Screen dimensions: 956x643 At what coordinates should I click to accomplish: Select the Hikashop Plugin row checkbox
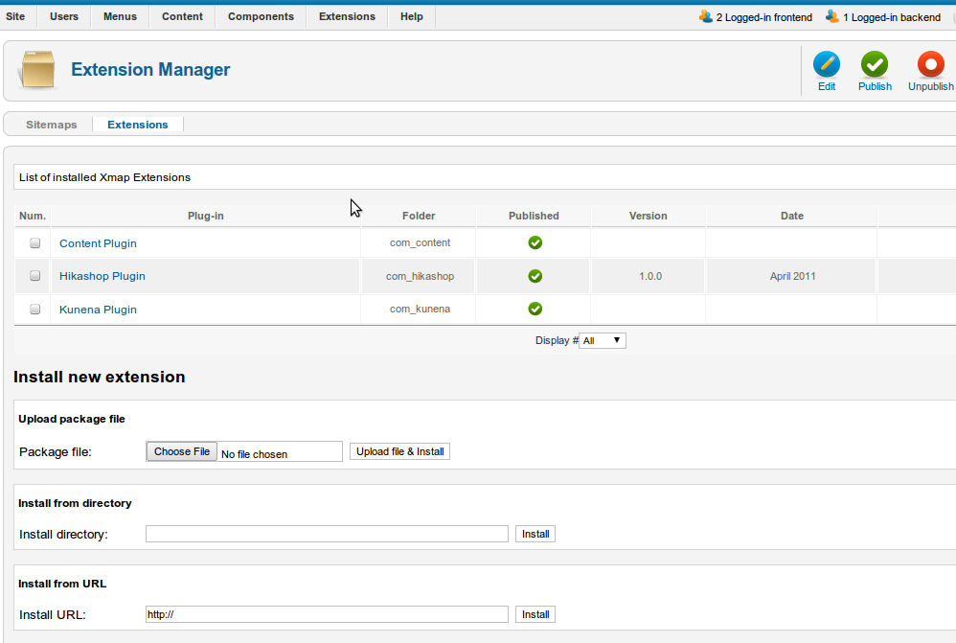click(35, 276)
